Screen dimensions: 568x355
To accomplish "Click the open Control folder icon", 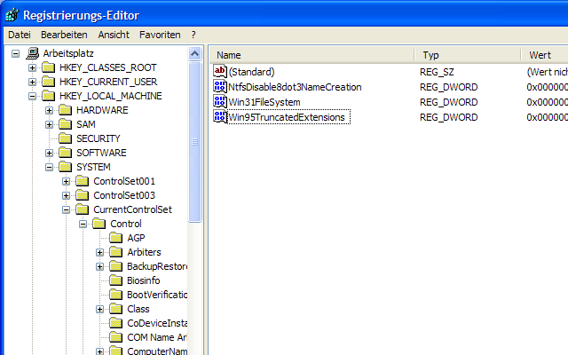I will (x=99, y=224).
